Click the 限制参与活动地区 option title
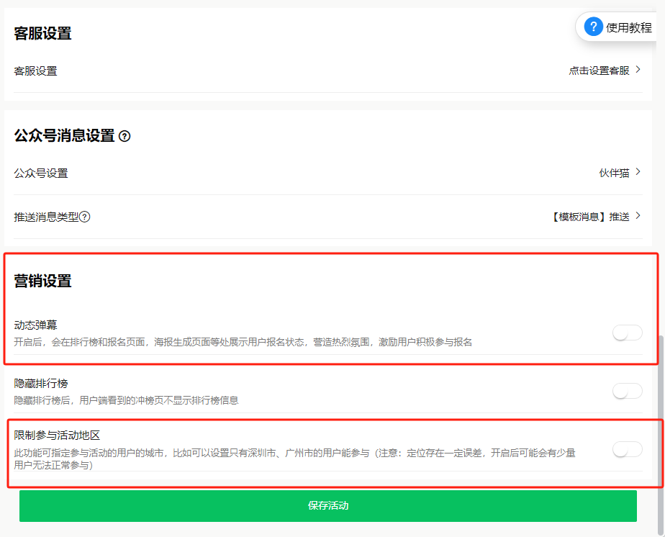 (x=58, y=436)
